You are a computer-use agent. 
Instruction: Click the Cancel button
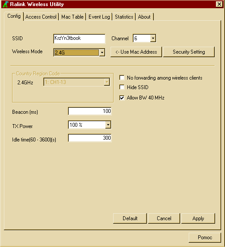[x=164, y=218]
